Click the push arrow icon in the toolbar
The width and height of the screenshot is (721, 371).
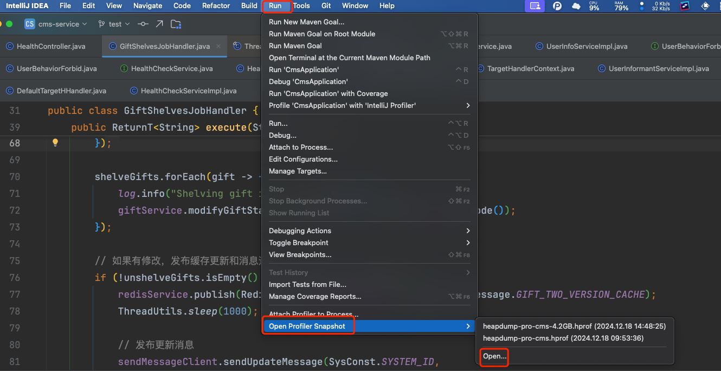(x=159, y=24)
